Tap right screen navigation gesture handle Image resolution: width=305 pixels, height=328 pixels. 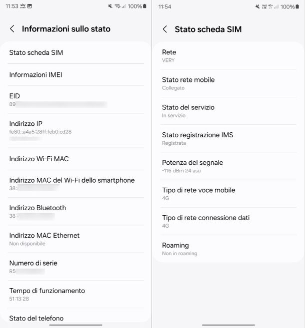(x=228, y=325)
